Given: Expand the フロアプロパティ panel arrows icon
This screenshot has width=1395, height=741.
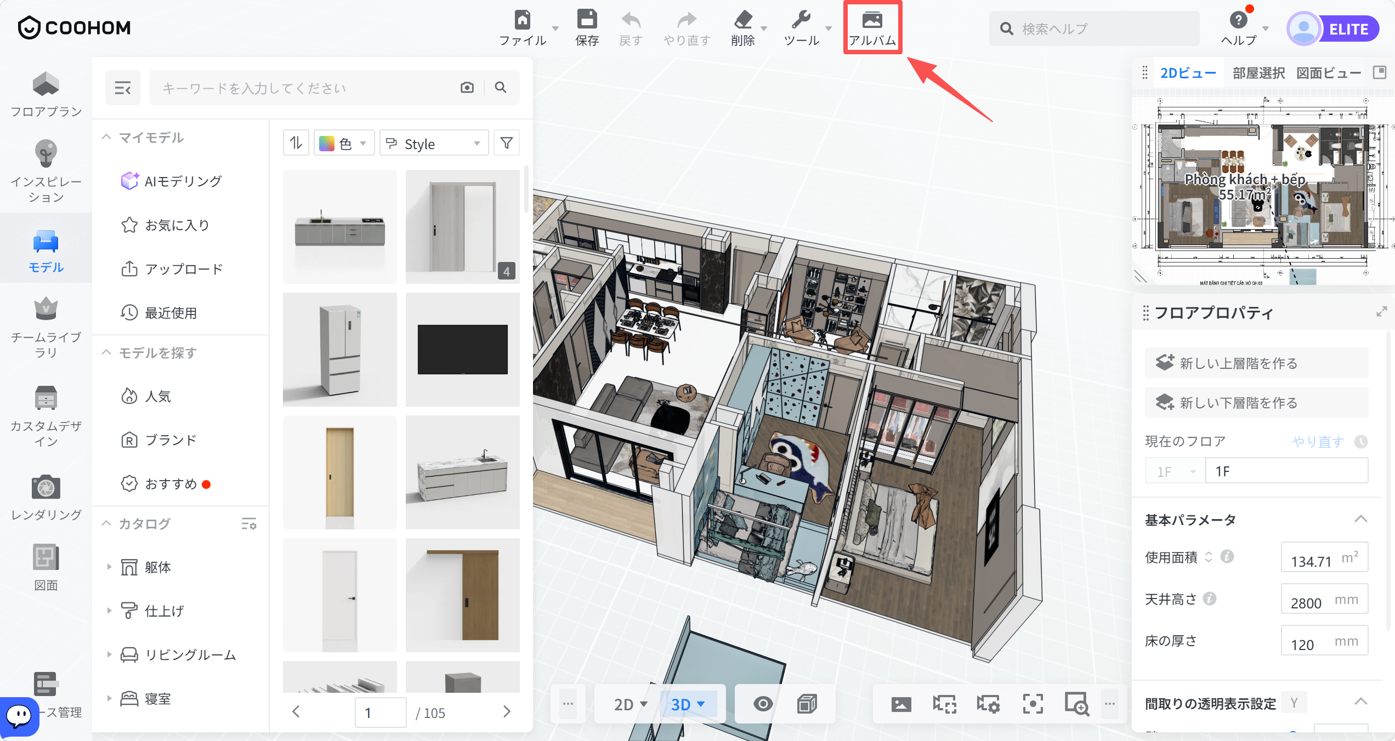Looking at the screenshot, I should (x=1381, y=312).
